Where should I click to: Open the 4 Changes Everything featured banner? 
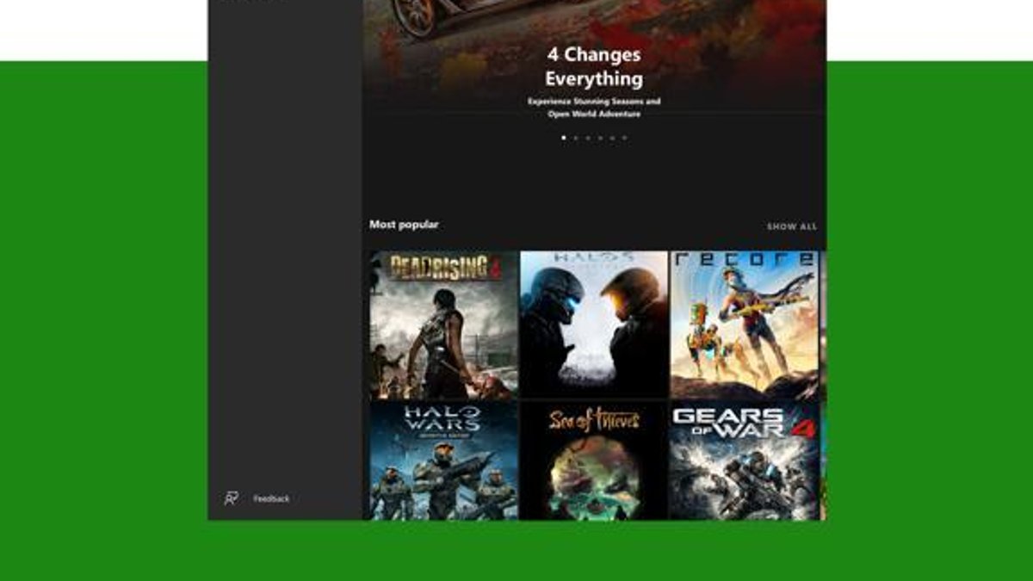click(x=592, y=69)
